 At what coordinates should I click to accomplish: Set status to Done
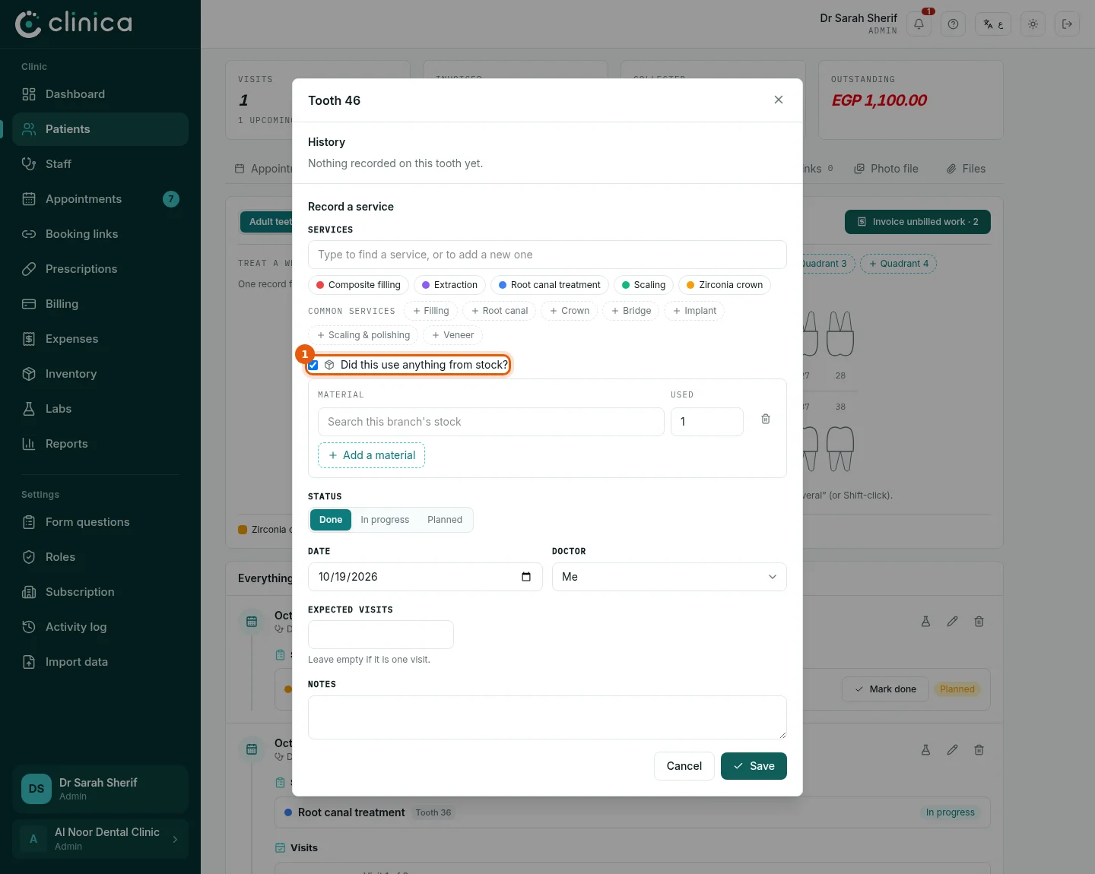coord(331,520)
